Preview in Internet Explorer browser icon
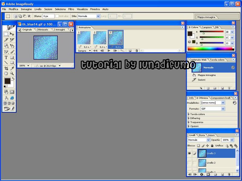The image size is (242, 181). coord(12,98)
